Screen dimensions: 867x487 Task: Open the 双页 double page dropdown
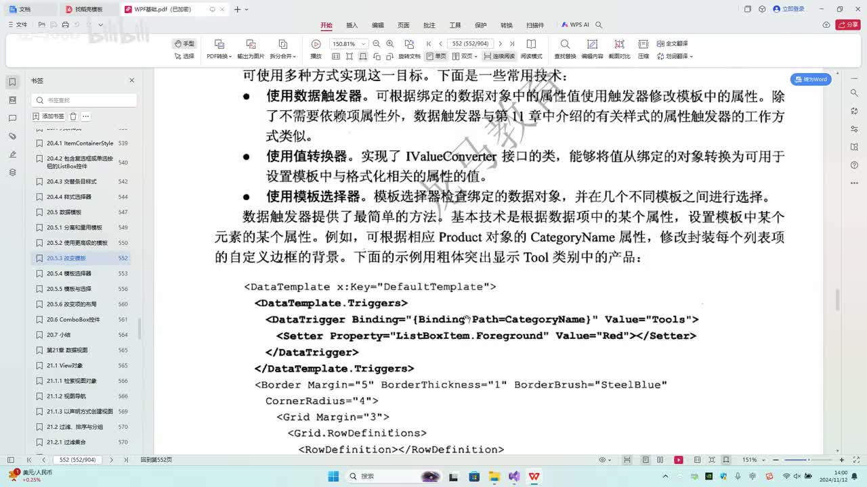pyautogui.click(x=466, y=56)
